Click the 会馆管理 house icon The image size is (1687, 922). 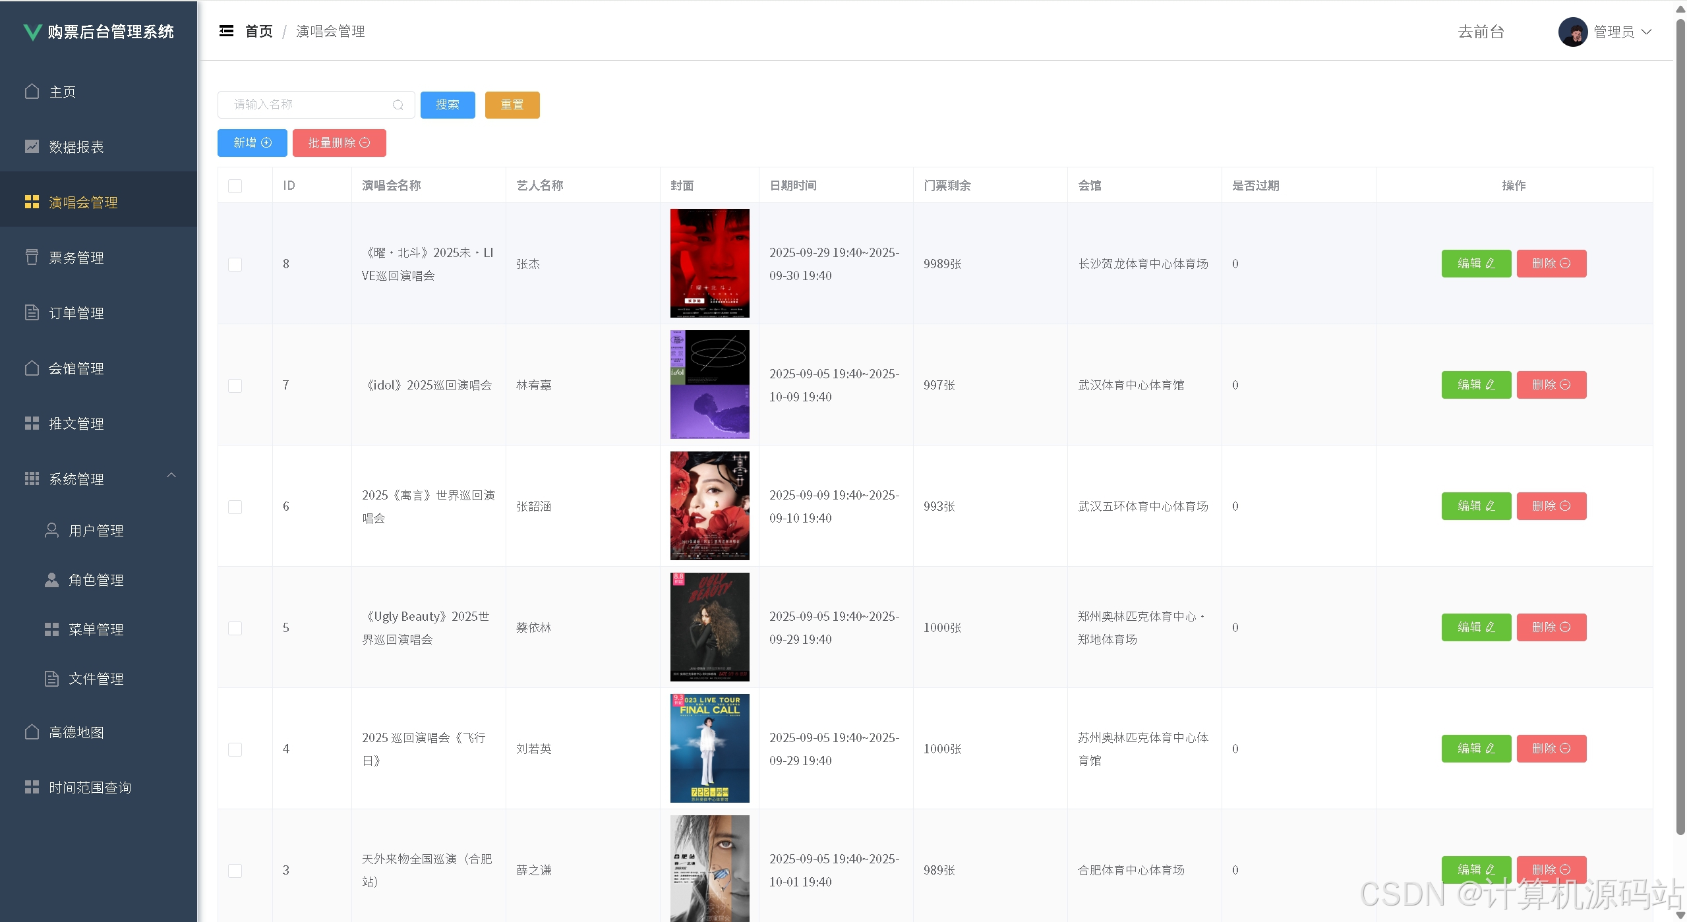(32, 368)
